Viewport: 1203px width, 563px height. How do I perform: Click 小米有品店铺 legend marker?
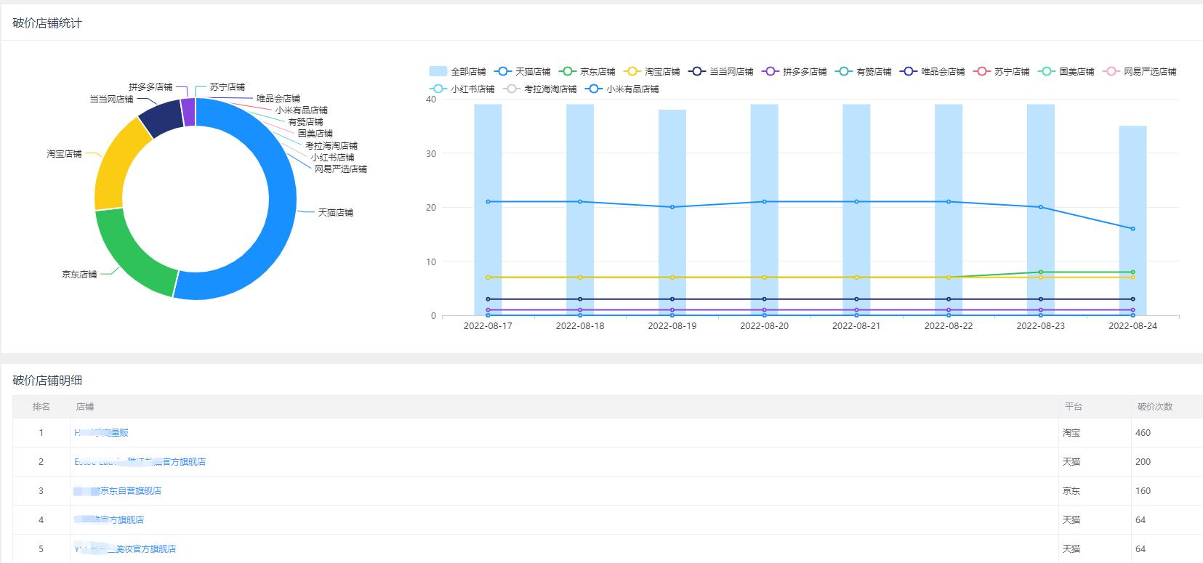coord(594,89)
